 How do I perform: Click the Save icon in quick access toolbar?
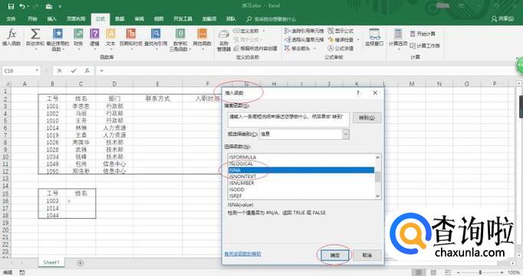(x=11, y=6)
